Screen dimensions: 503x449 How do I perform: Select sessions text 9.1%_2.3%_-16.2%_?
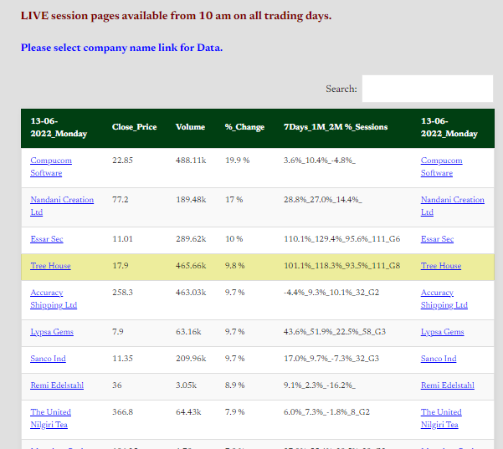320,385
